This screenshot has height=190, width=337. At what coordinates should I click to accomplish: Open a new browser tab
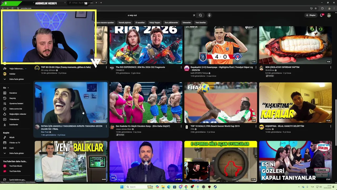pos(101,3)
